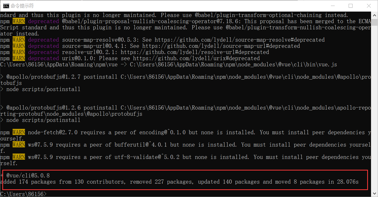This screenshot has height=197, width=378.
Task: Click the WARN badge on the resolve-url line
Action: pyautogui.click(x=18, y=52)
